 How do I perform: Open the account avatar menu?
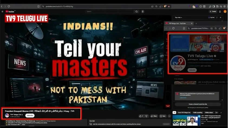pyautogui.click(x=225, y=11)
